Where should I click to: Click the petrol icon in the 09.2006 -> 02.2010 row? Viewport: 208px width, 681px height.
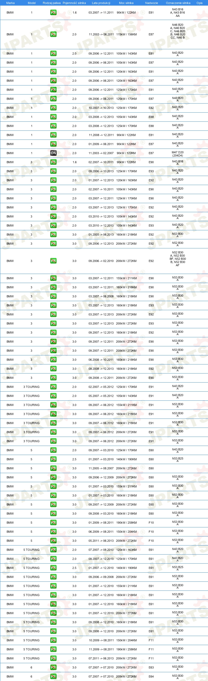[x=53, y=261]
